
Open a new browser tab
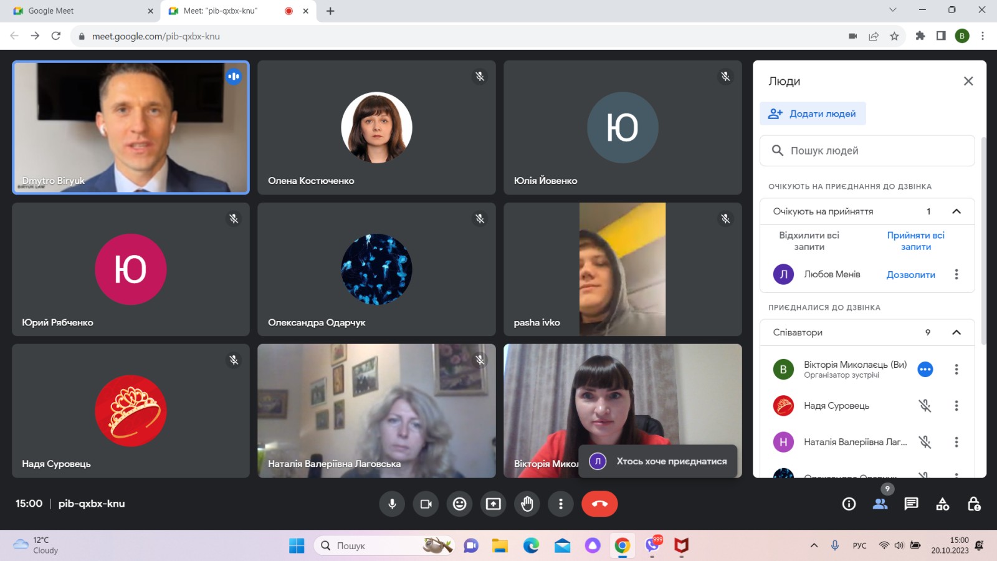click(330, 11)
